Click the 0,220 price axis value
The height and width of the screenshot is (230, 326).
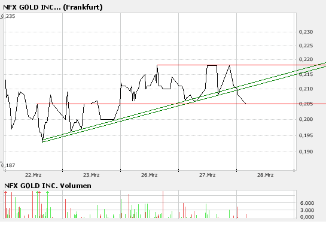pos(306,59)
